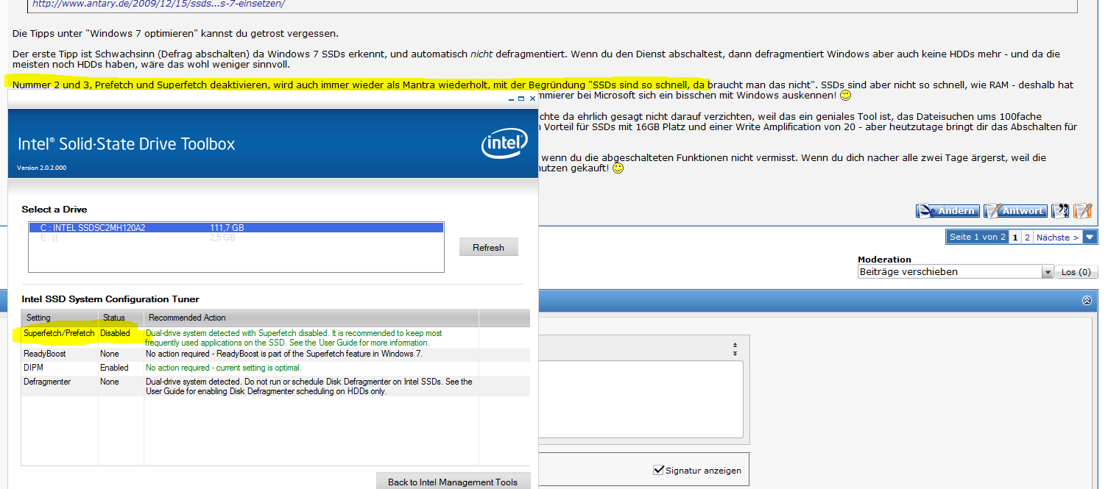
Task: Collapse the quick reply panel with the chevron icon
Action: (x=1087, y=301)
